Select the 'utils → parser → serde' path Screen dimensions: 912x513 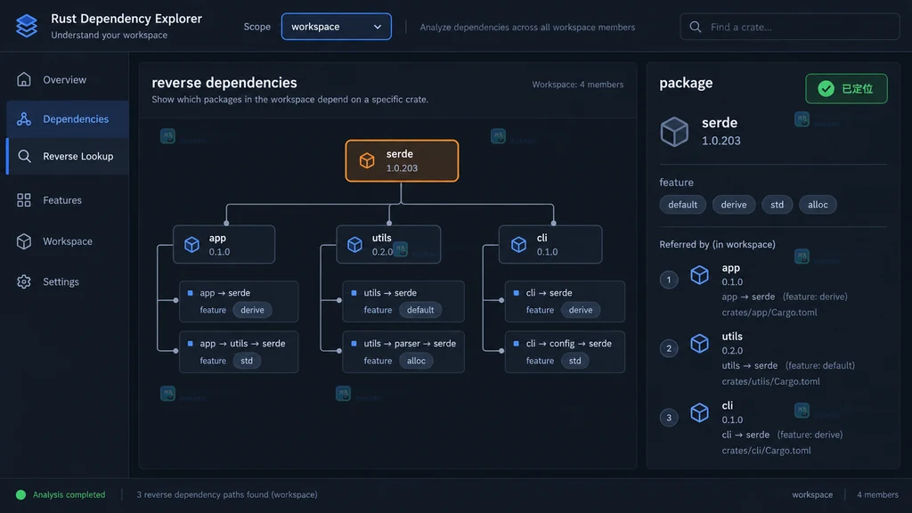(403, 352)
